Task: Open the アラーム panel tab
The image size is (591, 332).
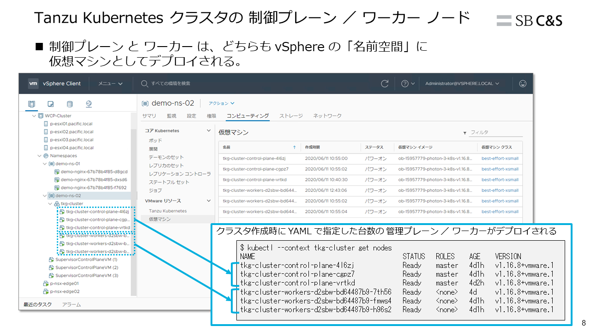Action: 71,304
